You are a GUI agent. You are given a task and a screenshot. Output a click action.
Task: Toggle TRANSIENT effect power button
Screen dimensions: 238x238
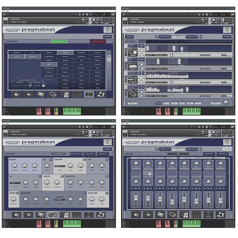62,176
